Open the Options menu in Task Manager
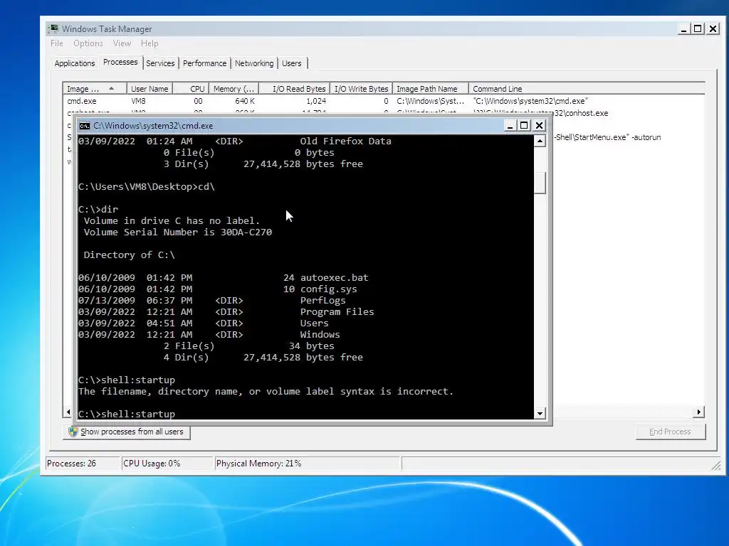The width and height of the screenshot is (729, 546). [x=88, y=43]
